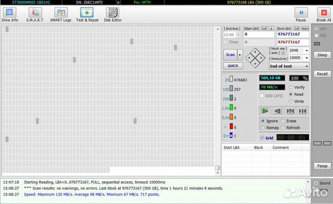333x204 pixels.
Task: Open the S.M.A.R.T attributes view
Action: click(35, 15)
